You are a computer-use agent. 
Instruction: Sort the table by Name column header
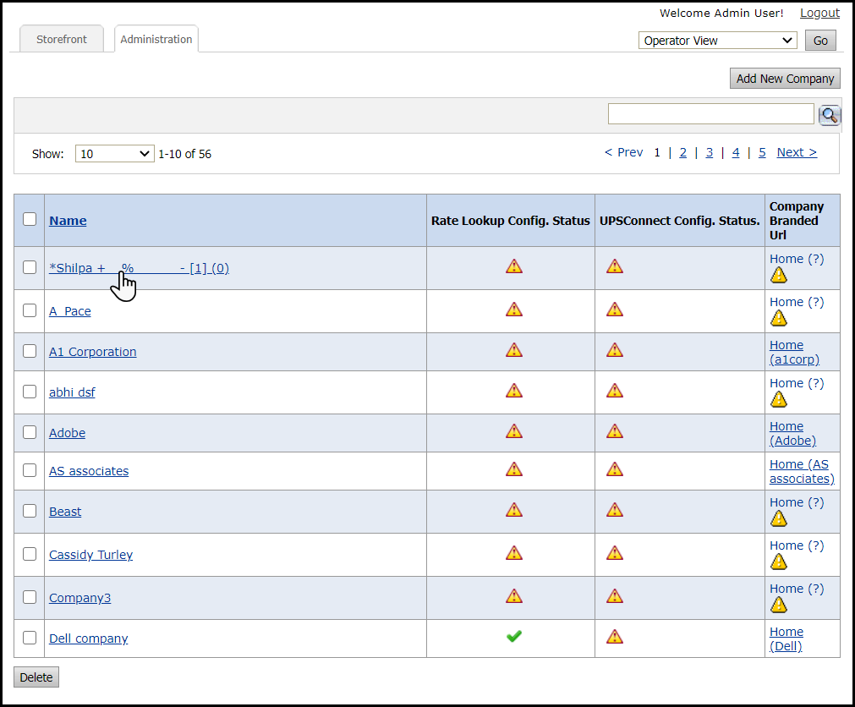(x=68, y=221)
